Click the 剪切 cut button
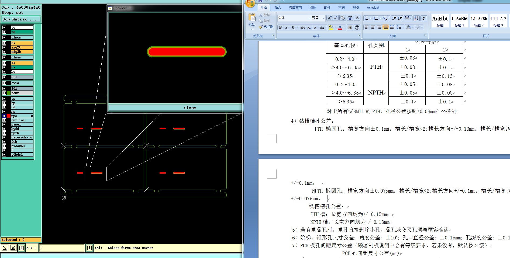510x258 pixels. point(264,15)
